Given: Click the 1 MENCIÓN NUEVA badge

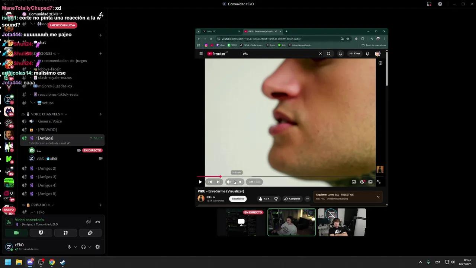Looking at the screenshot, I should [x=62, y=25].
